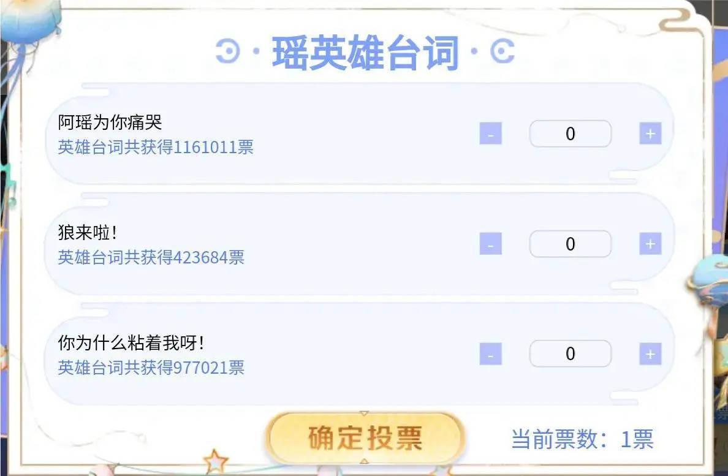Click the vote count field for 阿瑶为你痛哭
This screenshot has height=476, width=728.
(x=570, y=134)
